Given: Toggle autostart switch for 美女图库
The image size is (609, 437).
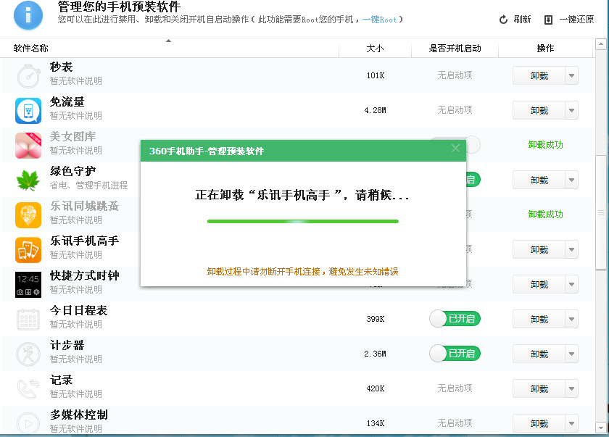Looking at the screenshot, I should [x=473, y=145].
